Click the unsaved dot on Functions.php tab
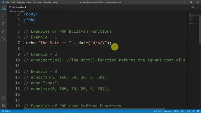Viewport: 201px width, 113px height. tap(25, 7)
